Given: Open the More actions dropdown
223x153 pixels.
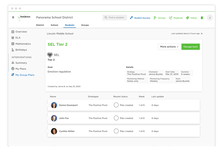Looking at the screenshot, I should pyautogui.click(x=169, y=47).
